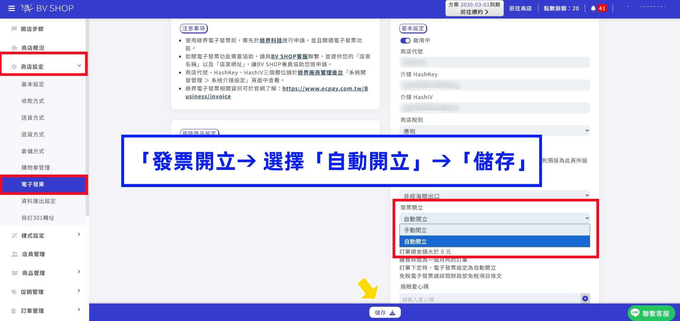Click the people icon beside 店員管理

15,254
